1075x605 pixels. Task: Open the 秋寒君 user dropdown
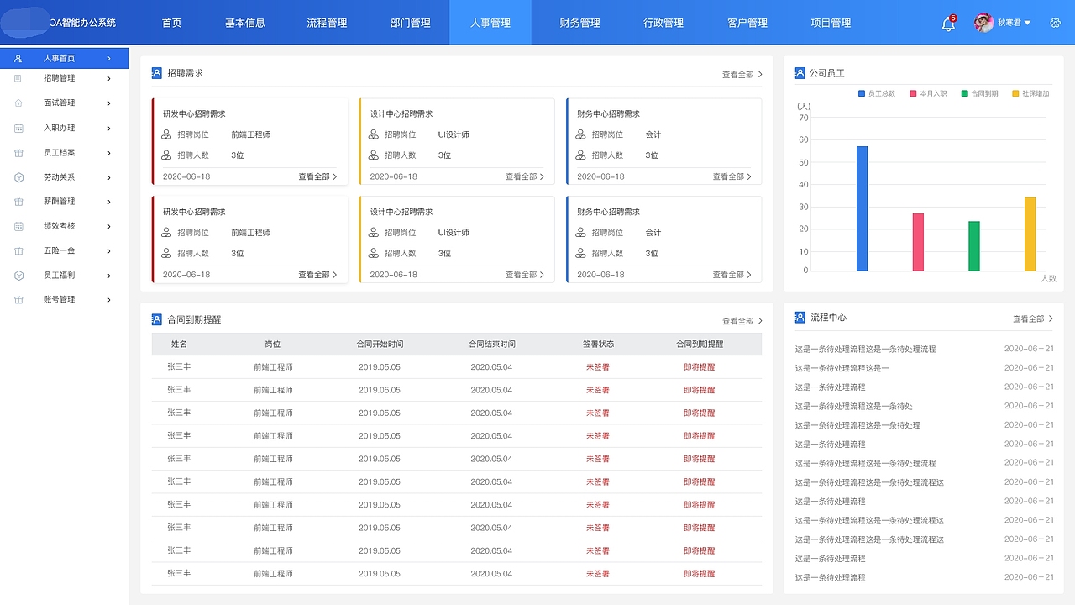click(x=1015, y=24)
